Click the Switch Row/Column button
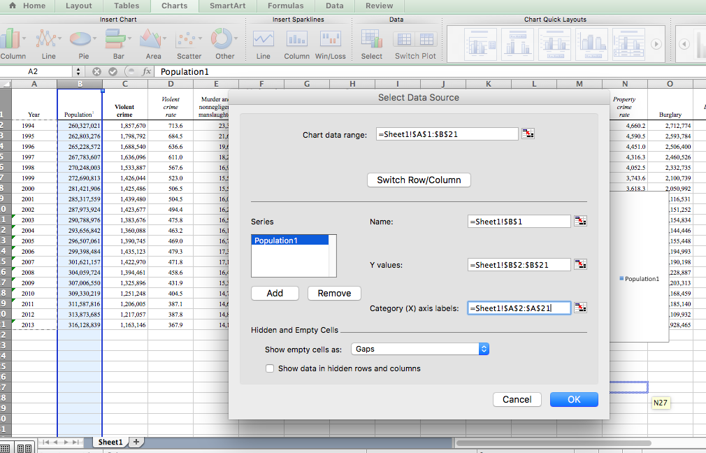Viewport: 706px width, 453px height. 419,180
